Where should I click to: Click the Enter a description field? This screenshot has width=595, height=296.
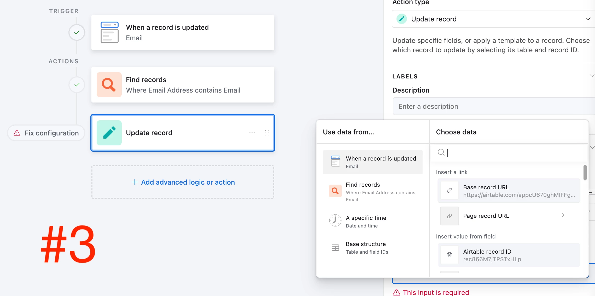494,106
